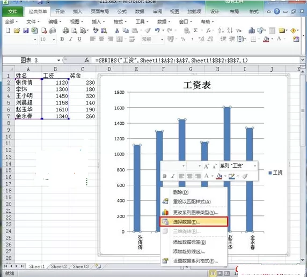Click fill color bucket in the mini toolbar
307x277 pixels.
(x=219, y=176)
